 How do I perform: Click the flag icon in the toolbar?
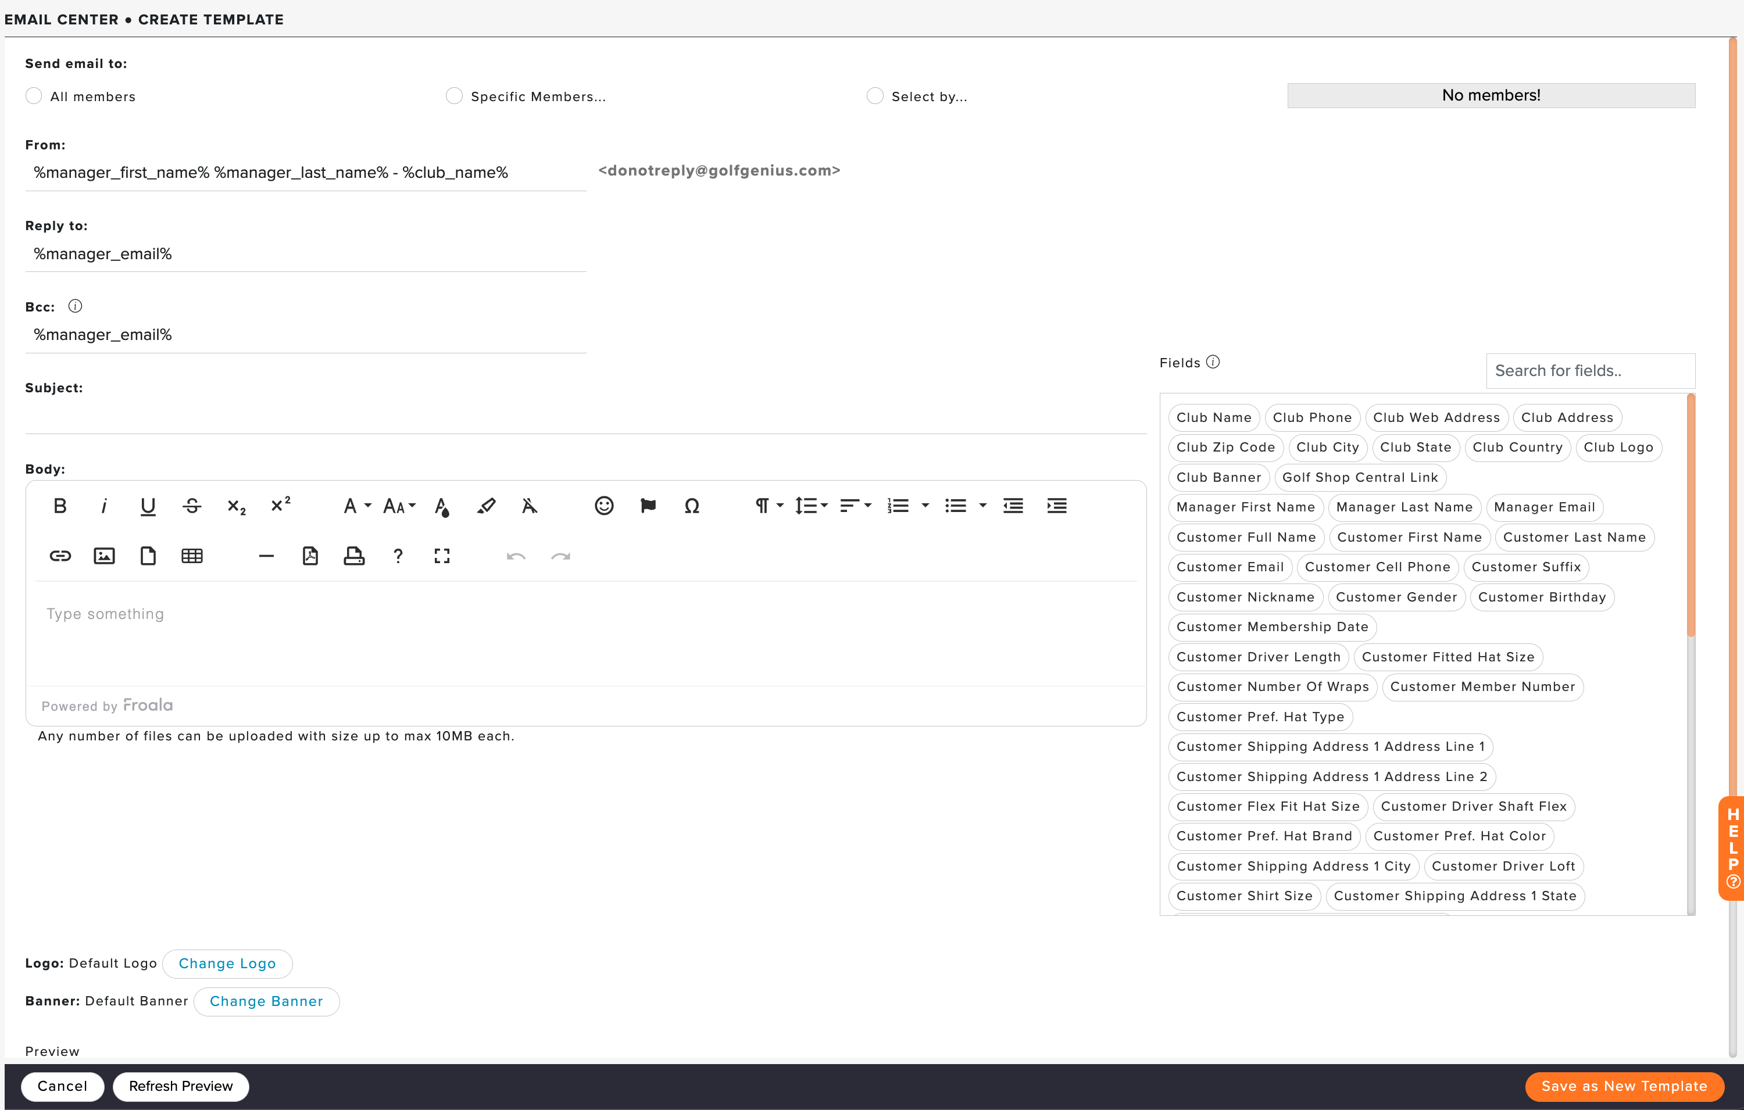pyautogui.click(x=648, y=506)
